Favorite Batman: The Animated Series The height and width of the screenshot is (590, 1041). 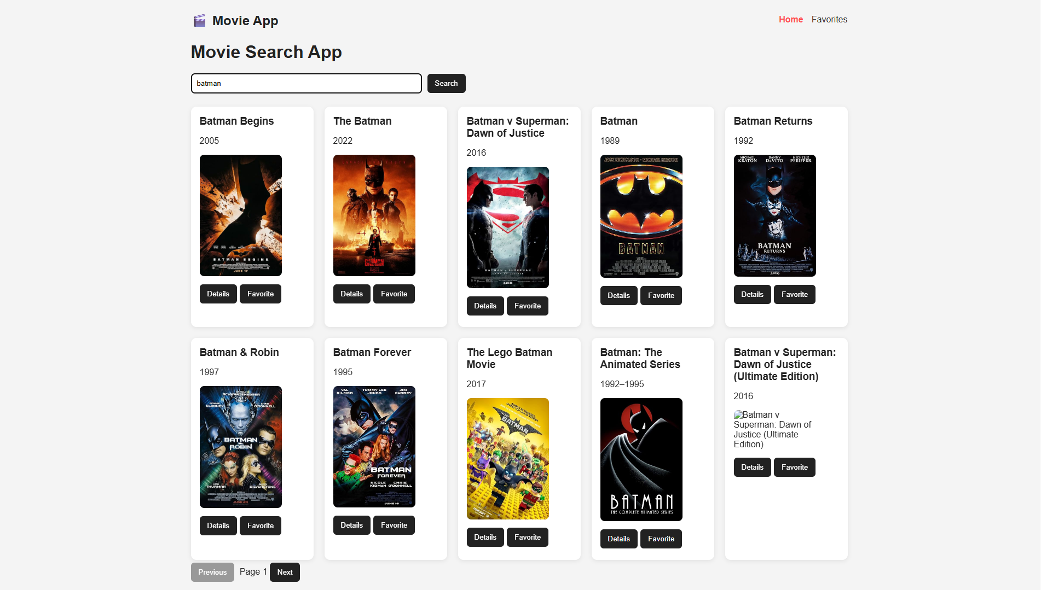(661, 539)
